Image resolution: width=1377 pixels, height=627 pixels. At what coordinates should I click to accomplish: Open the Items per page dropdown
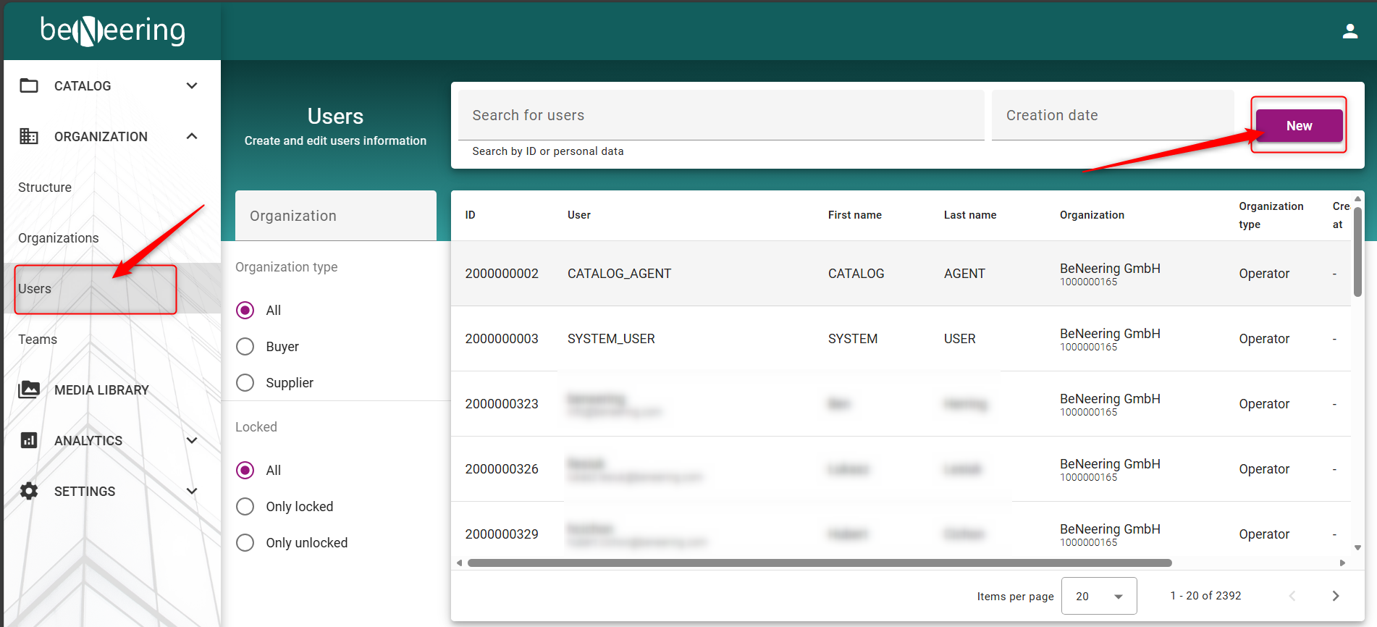click(1098, 596)
